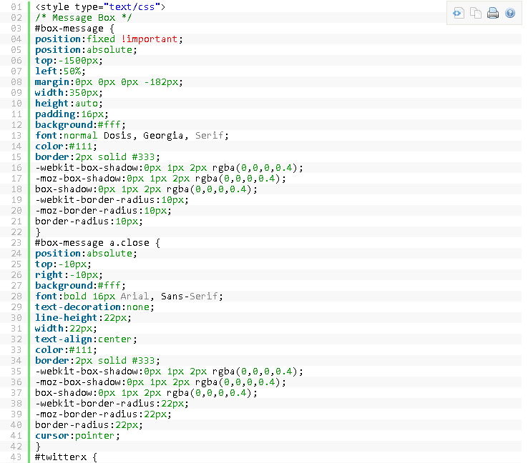Click 'left:50%;' code line

point(60,71)
